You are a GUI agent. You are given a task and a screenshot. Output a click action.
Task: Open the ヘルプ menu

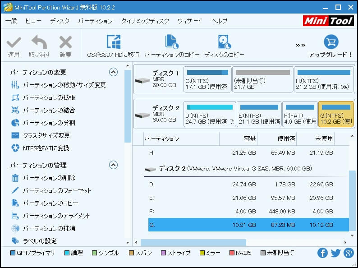(219, 21)
